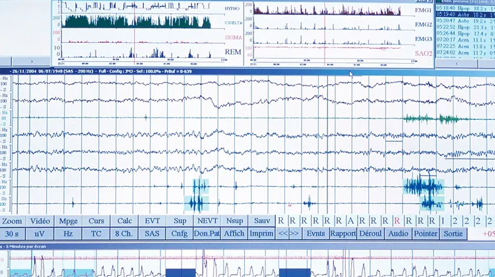Click the Imprim print button
Screen dimensions: 495x277
pos(261,234)
